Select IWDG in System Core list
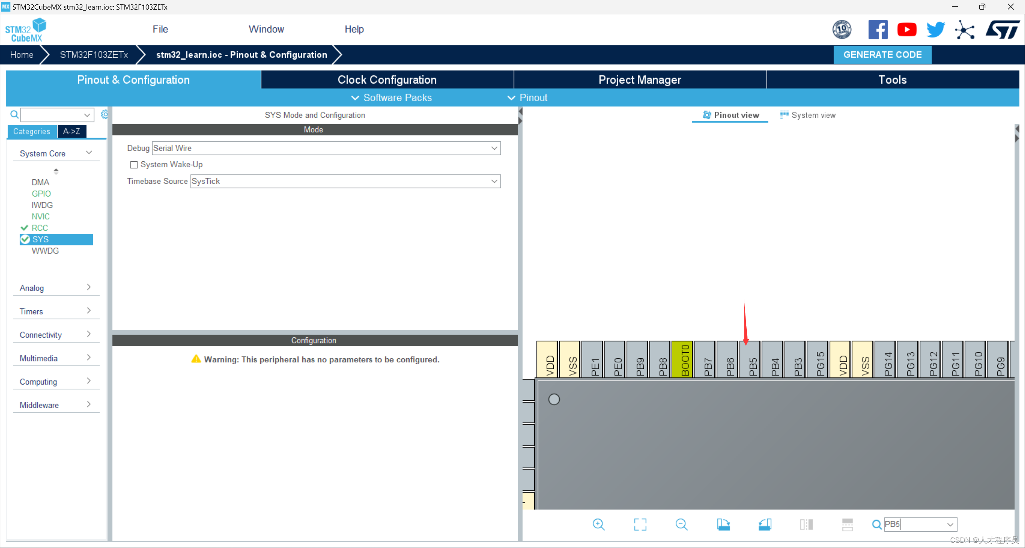1025x548 pixels. click(x=42, y=205)
